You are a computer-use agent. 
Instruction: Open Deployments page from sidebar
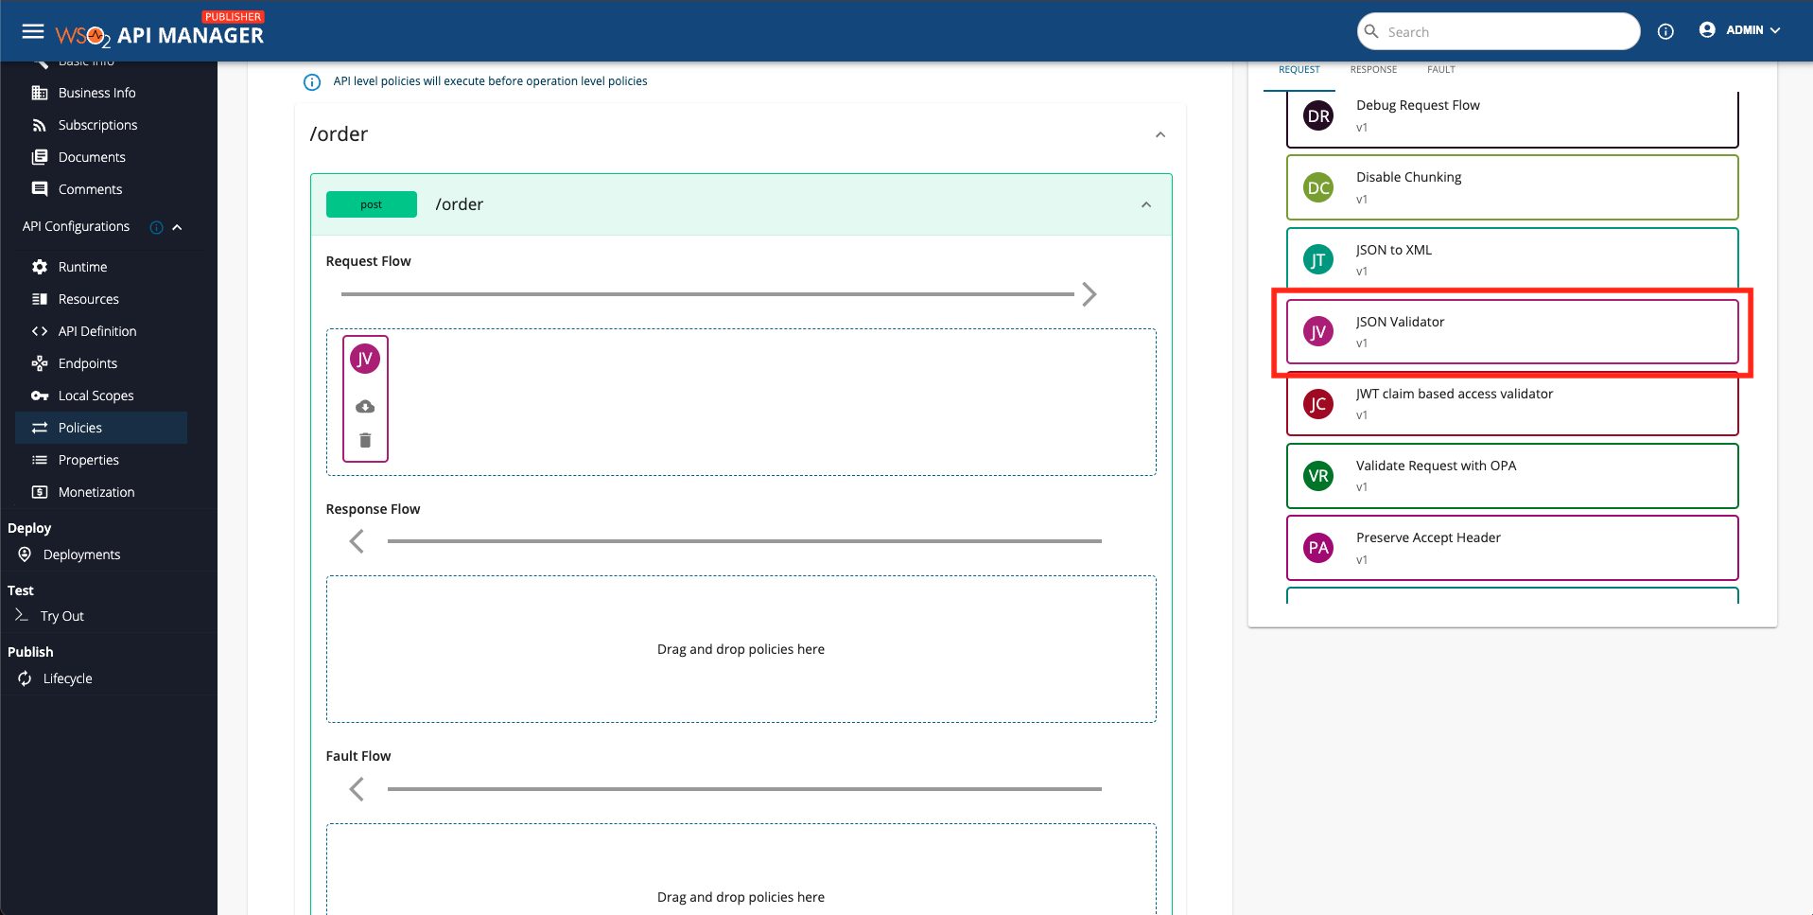coord(81,554)
